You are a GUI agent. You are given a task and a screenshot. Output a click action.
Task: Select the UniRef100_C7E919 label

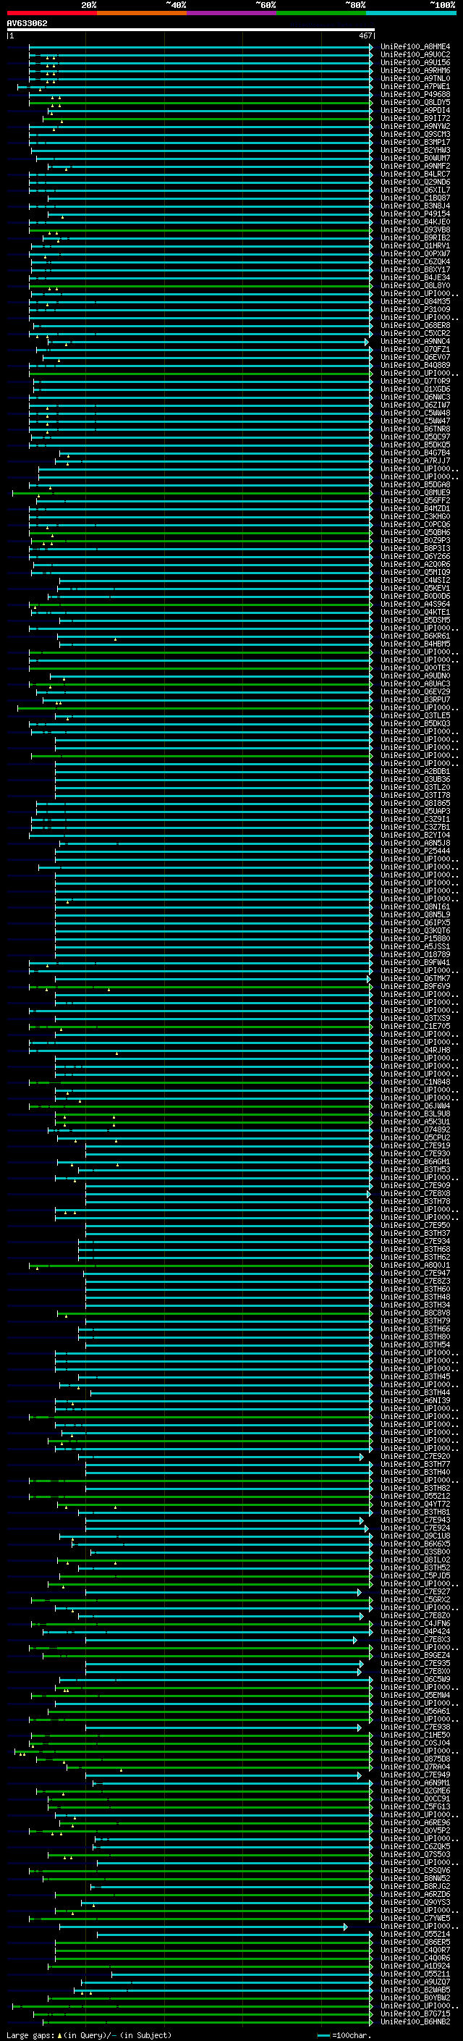415,1145
